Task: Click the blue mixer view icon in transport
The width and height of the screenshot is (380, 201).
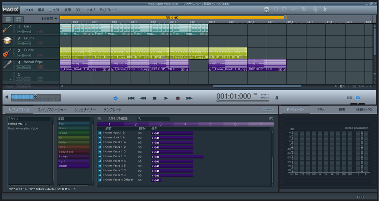Action: tap(358, 98)
